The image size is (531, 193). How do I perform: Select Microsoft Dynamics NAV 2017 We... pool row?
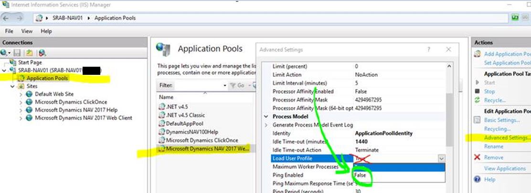click(x=205, y=148)
